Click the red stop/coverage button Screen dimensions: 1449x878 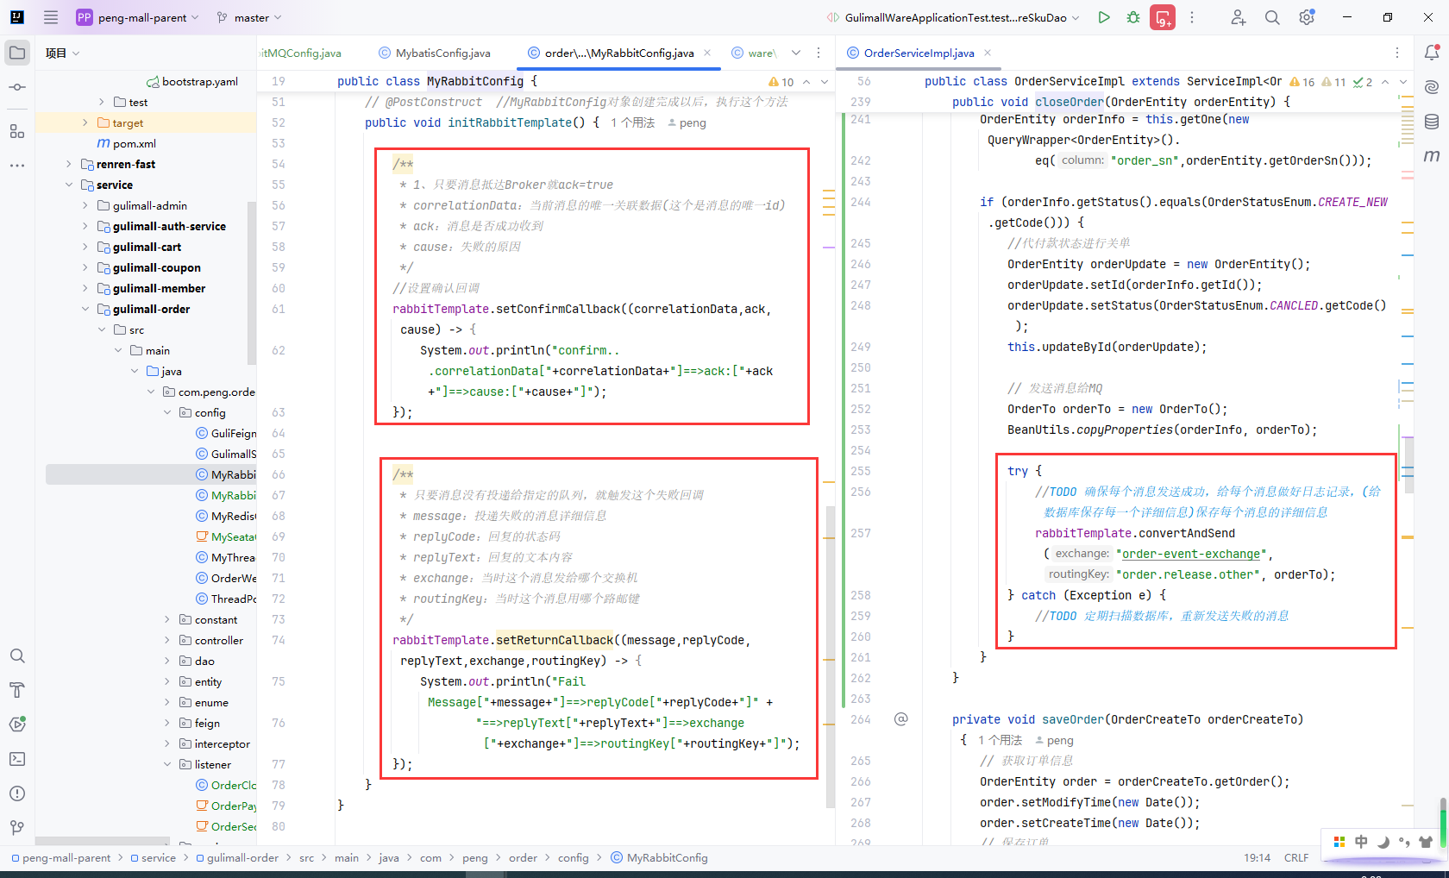click(x=1163, y=17)
